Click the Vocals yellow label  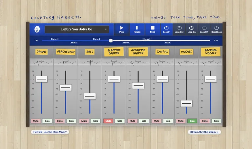[x=186, y=52]
